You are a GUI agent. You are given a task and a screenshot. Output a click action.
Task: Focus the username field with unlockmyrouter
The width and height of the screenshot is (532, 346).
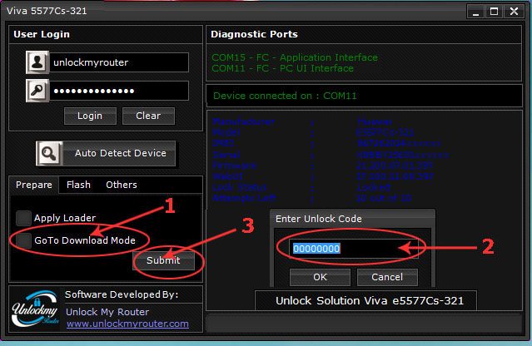point(119,62)
